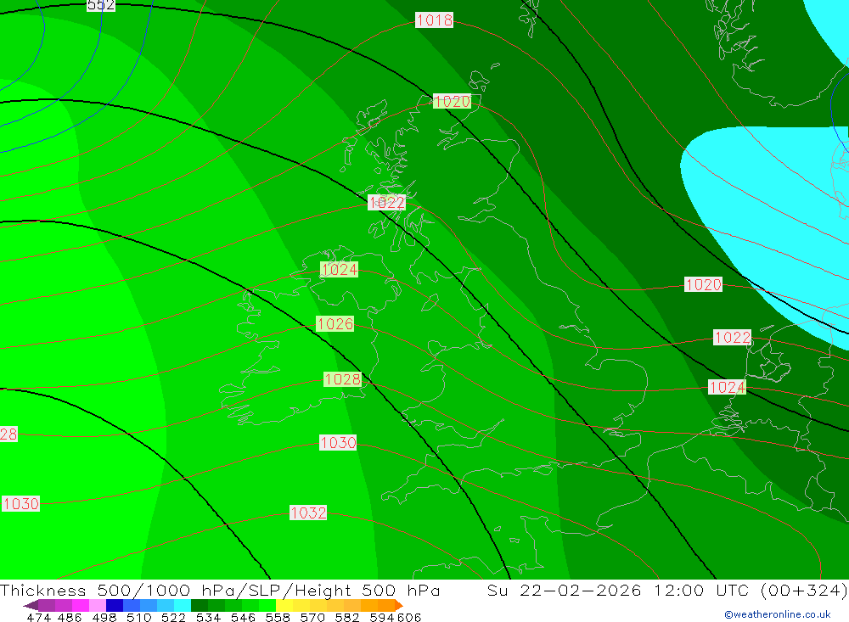Click the 1026 isobar label
849x622 pixels.
point(335,323)
